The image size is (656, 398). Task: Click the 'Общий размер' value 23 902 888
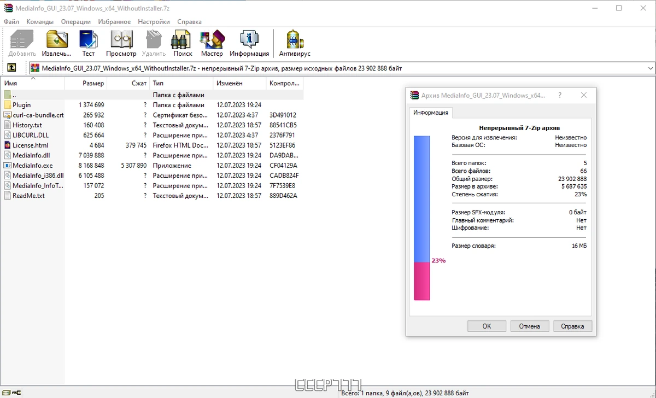(x=571, y=179)
